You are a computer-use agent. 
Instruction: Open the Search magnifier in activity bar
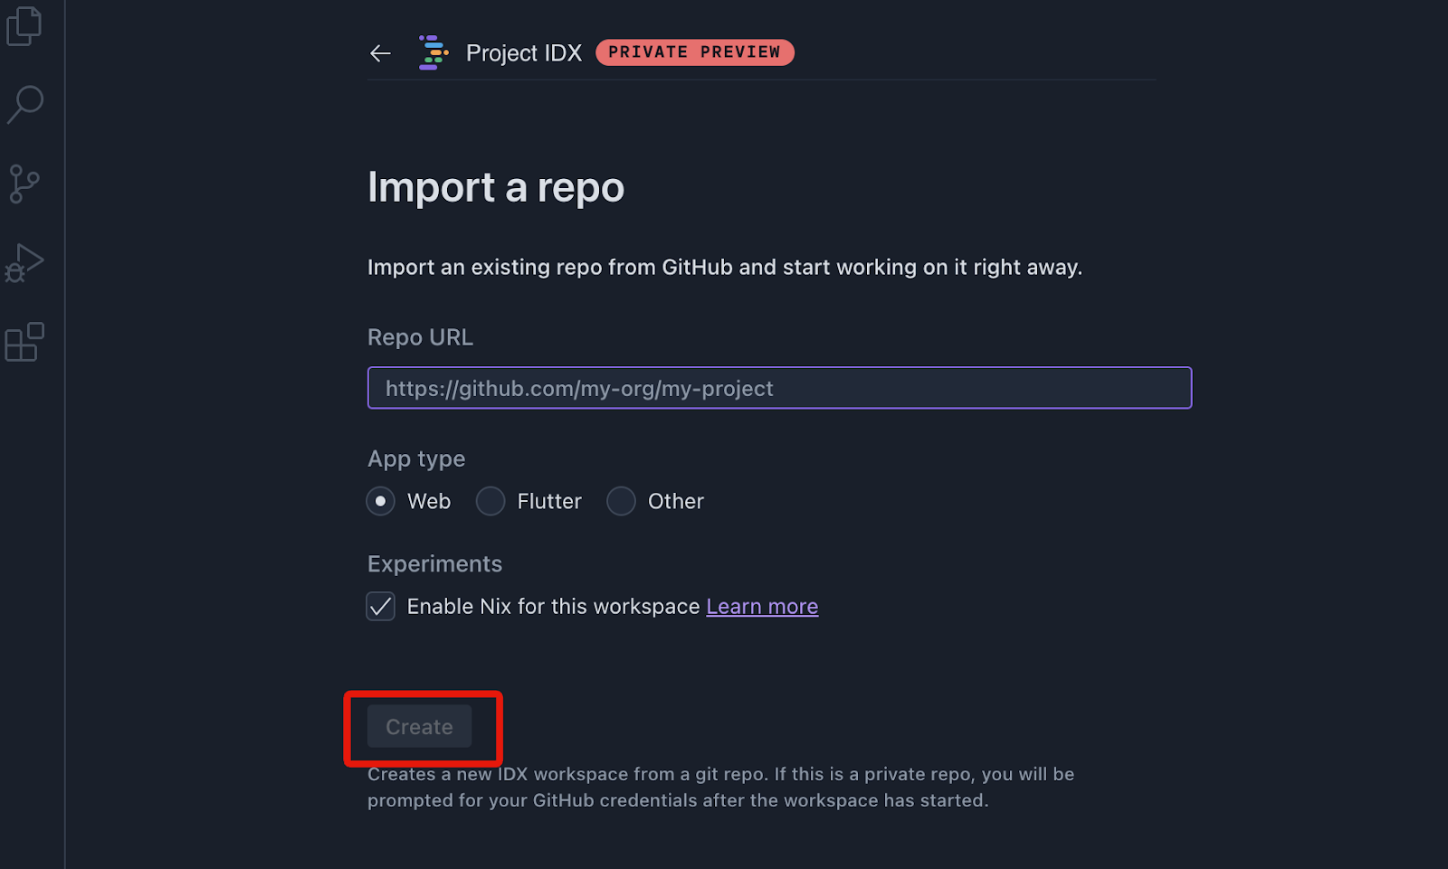(x=24, y=104)
